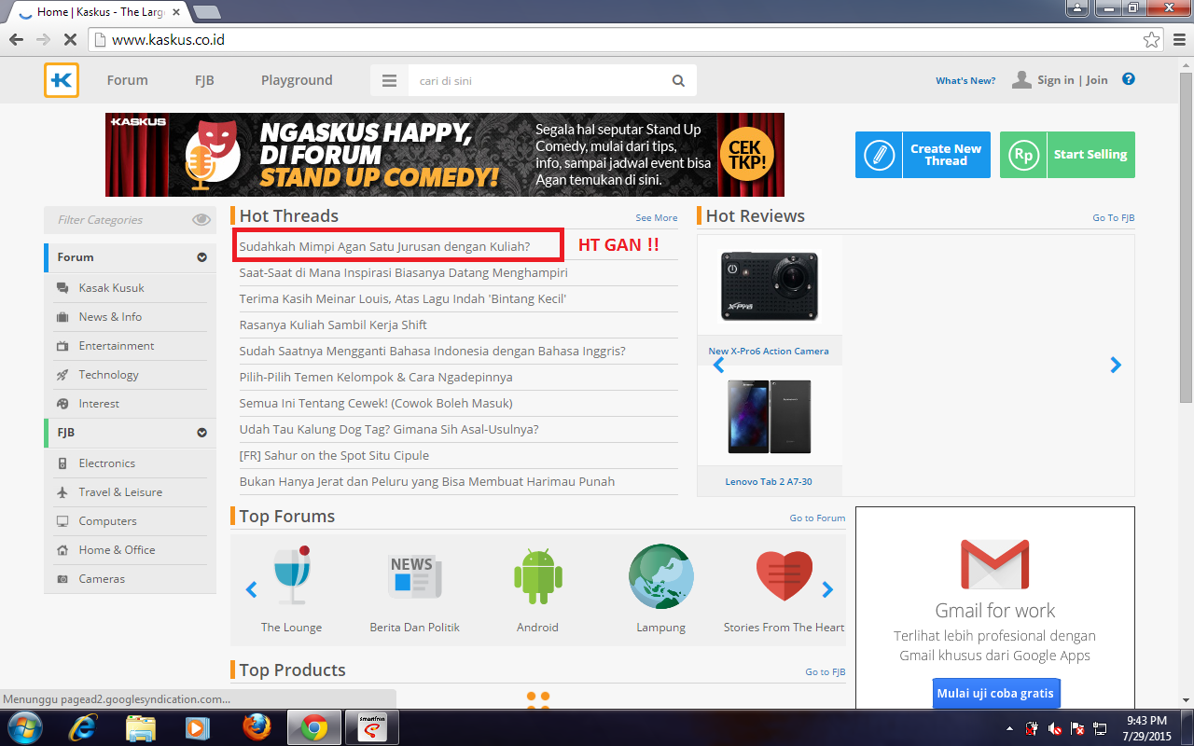Open a new browser tab
The width and height of the screenshot is (1194, 746).
tap(206, 12)
